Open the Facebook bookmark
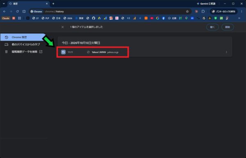246x158 pixels. tap(163, 18)
